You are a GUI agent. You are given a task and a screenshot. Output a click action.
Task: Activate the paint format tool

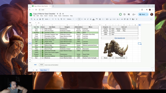(43, 19)
